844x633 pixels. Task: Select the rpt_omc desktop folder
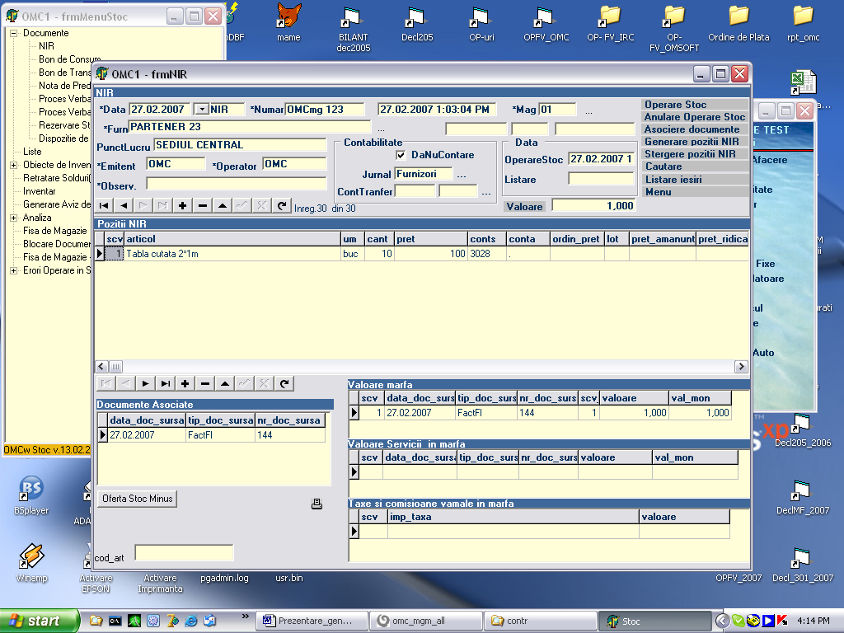pyautogui.click(x=803, y=23)
